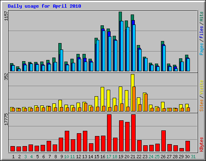Click the Visits legend label

201,87
